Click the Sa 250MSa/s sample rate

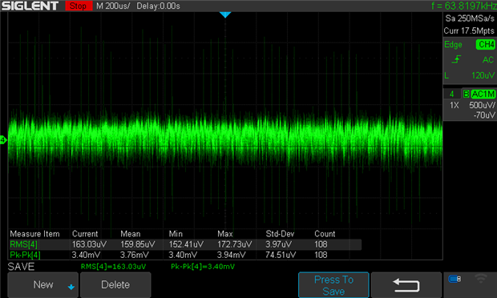point(470,18)
